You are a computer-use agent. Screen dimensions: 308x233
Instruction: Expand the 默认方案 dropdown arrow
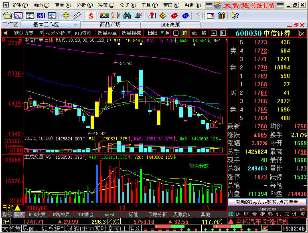(41, 33)
